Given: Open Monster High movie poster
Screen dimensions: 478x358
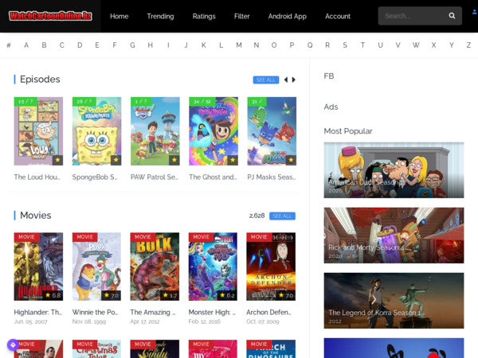Looking at the screenshot, I should coord(213,267).
